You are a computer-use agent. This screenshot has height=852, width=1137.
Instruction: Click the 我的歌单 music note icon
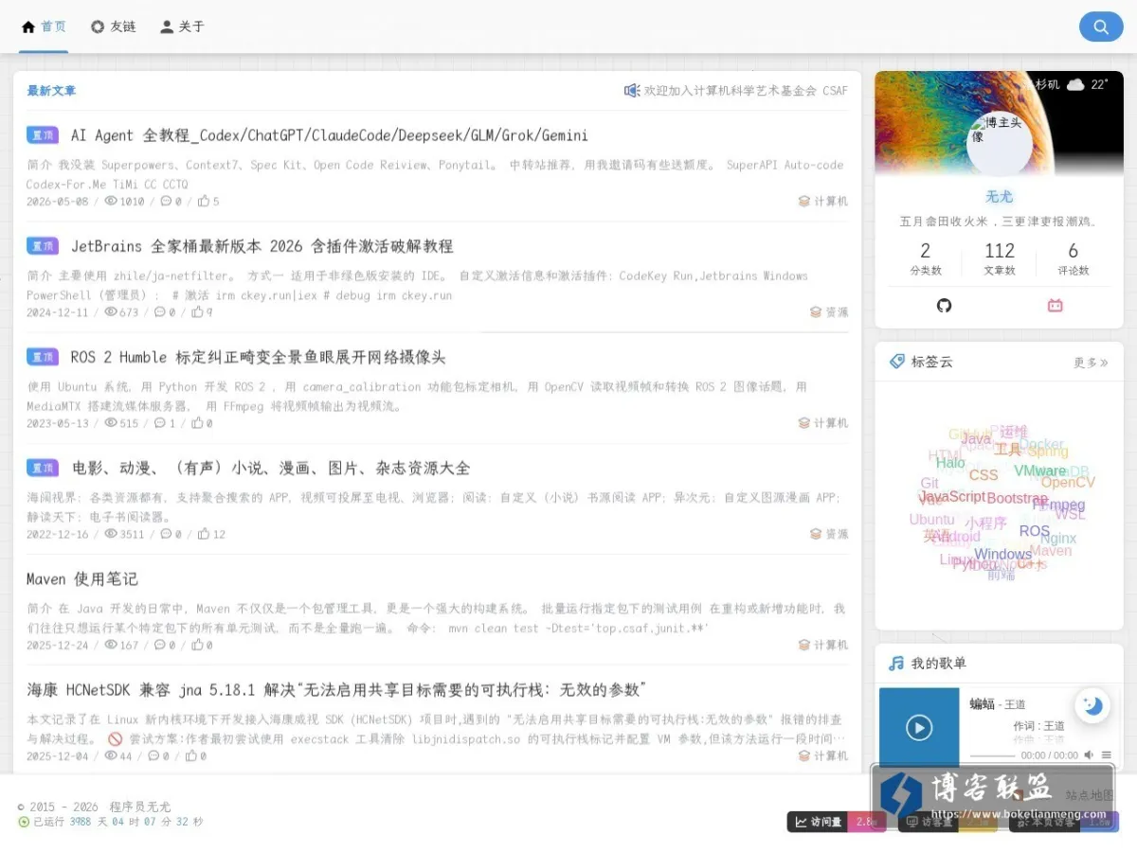[x=895, y=664]
